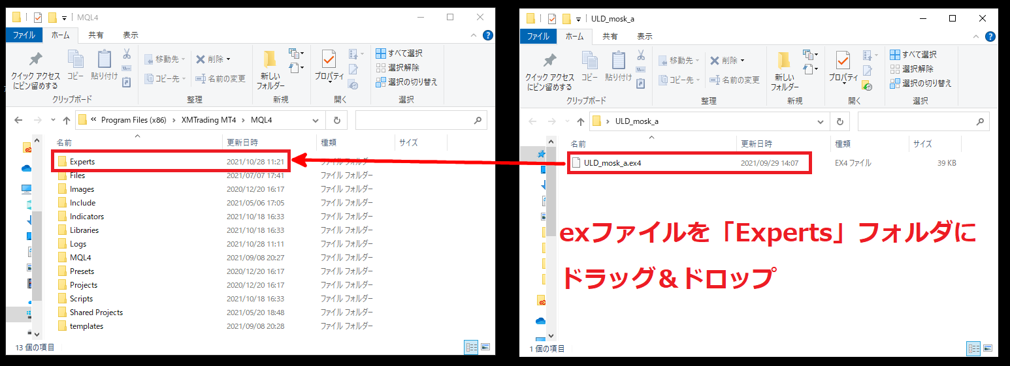Select the ULD_mosk_a.ex4 file
This screenshot has height=366, width=1010.
[612, 163]
